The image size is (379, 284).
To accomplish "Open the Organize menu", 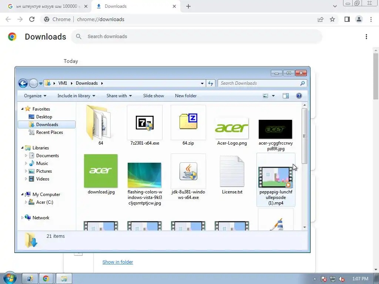I will point(35,96).
